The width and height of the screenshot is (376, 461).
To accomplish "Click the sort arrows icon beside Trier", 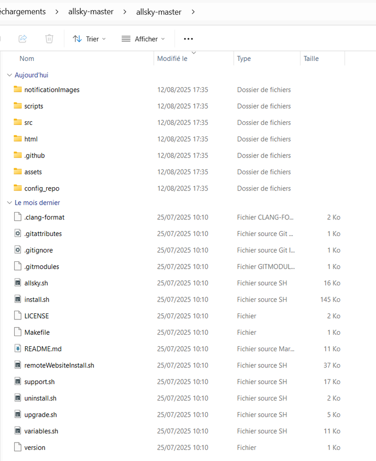I will point(78,39).
